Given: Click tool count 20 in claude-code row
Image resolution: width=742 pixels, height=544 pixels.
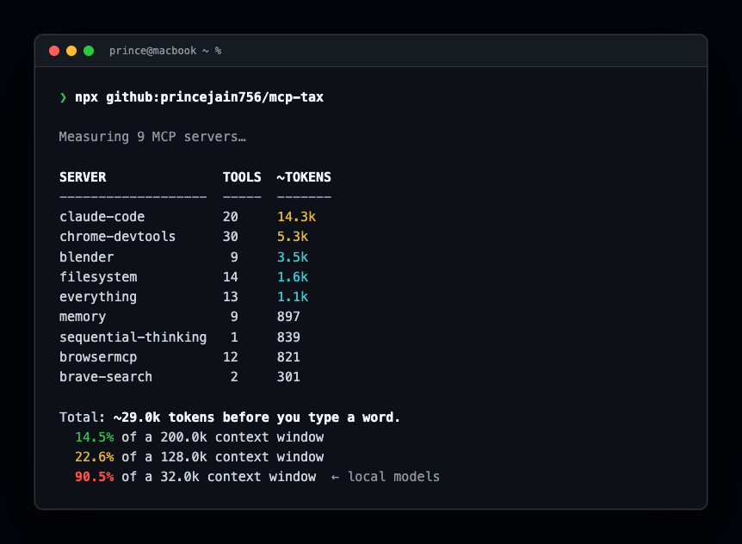Looking at the screenshot, I should tap(231, 217).
